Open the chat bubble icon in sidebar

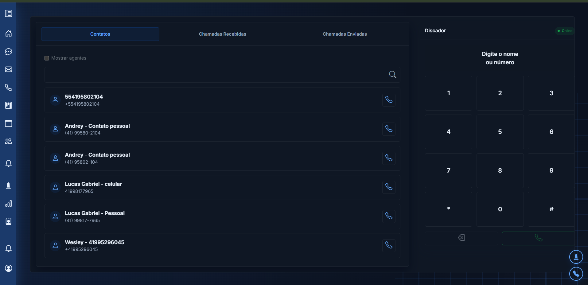(9, 51)
